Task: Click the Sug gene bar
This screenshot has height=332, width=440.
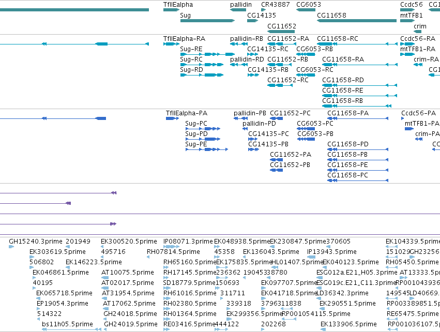Action: point(207,21)
